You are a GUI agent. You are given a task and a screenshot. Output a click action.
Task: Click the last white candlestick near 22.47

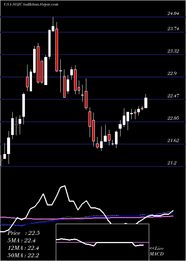pos(146,103)
